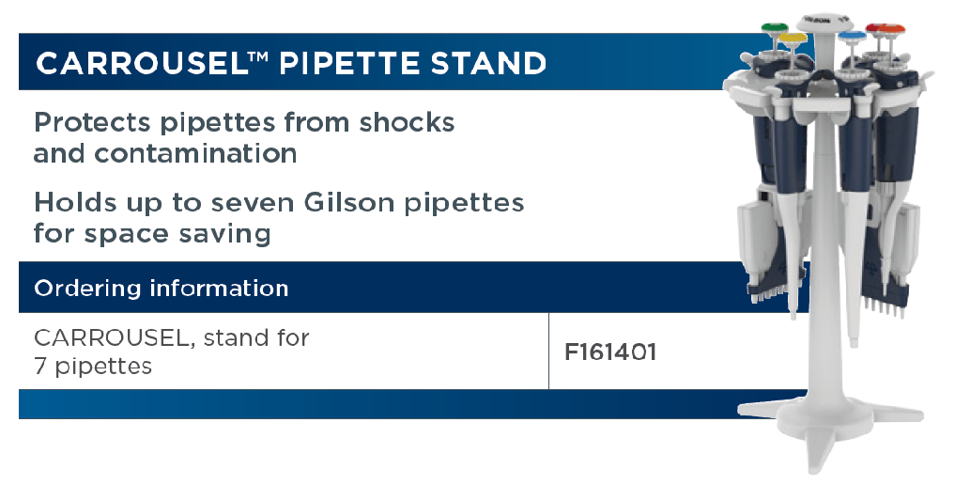The image size is (955, 485).
Task: Click the left multichannel pipette tip head
Action: [766, 291]
